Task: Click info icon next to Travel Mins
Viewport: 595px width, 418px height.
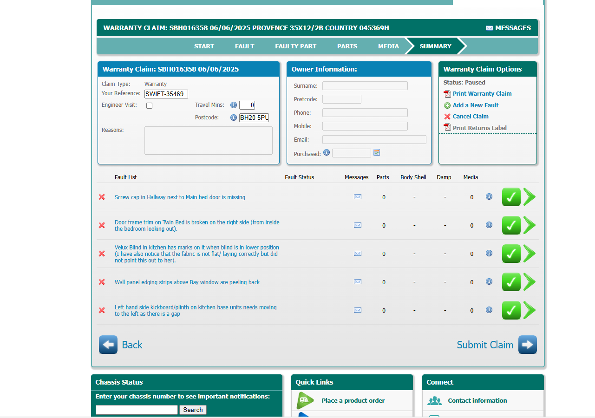Action: point(234,105)
